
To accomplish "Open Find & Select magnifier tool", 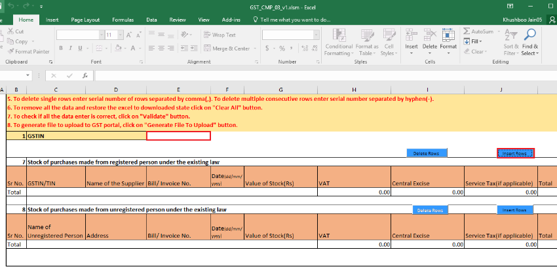I will (x=530, y=35).
